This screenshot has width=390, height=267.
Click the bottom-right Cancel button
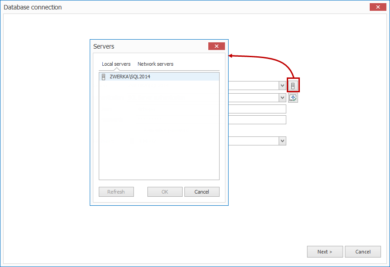pyautogui.click(x=363, y=252)
